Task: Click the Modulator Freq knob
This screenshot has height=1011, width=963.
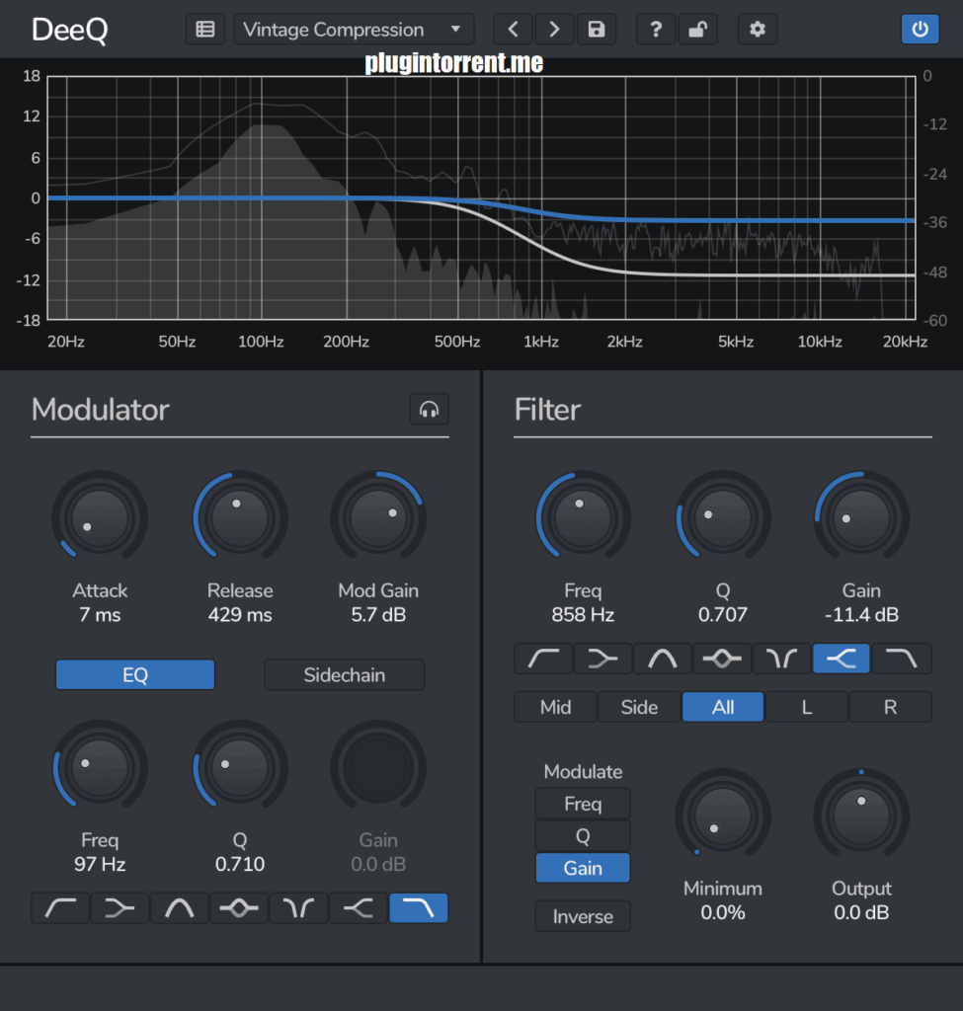Action: (100, 767)
